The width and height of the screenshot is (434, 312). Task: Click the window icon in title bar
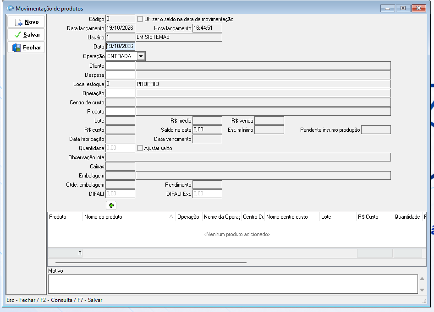click(x=10, y=8)
